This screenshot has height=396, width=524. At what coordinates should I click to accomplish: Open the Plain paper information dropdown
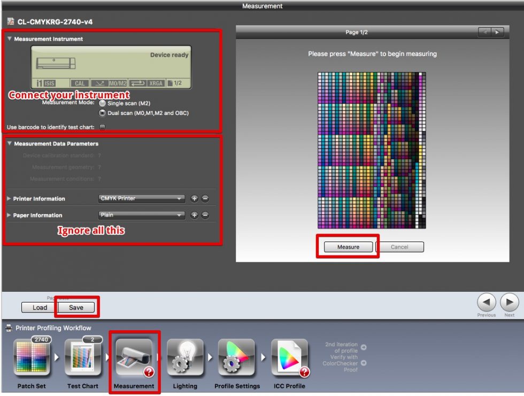[141, 215]
